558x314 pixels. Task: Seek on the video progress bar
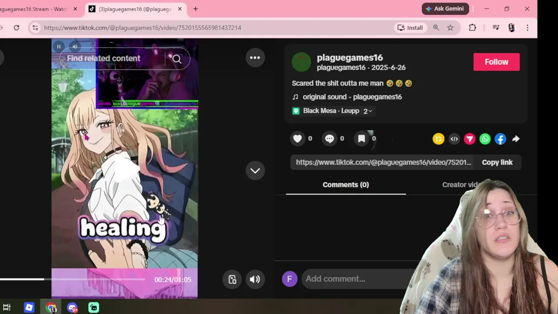pos(72,279)
